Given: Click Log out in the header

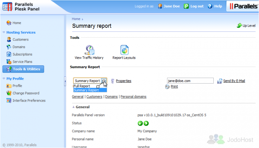Looking at the screenshot, I should 197,6.
